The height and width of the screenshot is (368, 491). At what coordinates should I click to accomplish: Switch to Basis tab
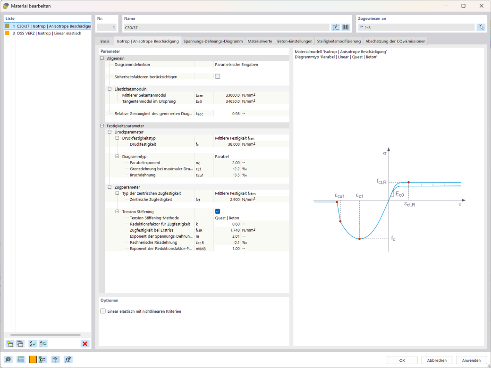click(x=105, y=41)
